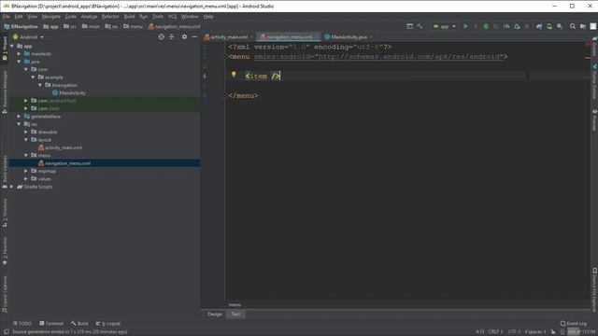
Task: Switch to MainActivity.java editor tab
Action: tap(349, 37)
